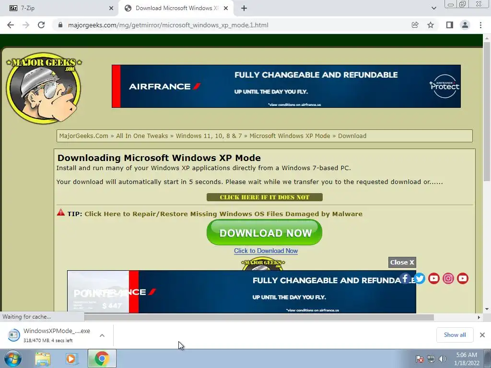View site security padlock information
The height and width of the screenshot is (368, 491).
point(60,25)
